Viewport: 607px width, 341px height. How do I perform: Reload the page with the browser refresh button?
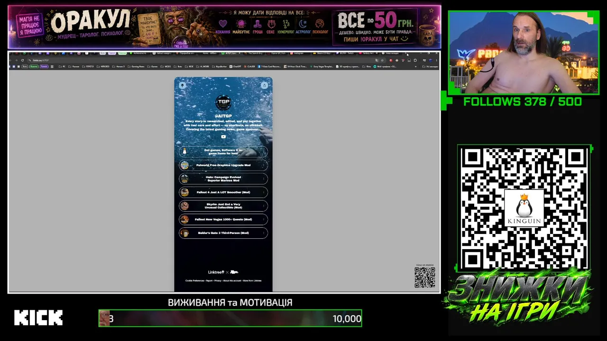pos(22,60)
